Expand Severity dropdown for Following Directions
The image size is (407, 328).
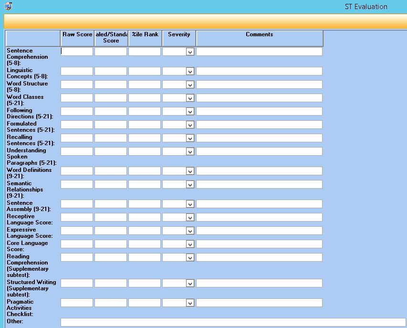(190, 111)
